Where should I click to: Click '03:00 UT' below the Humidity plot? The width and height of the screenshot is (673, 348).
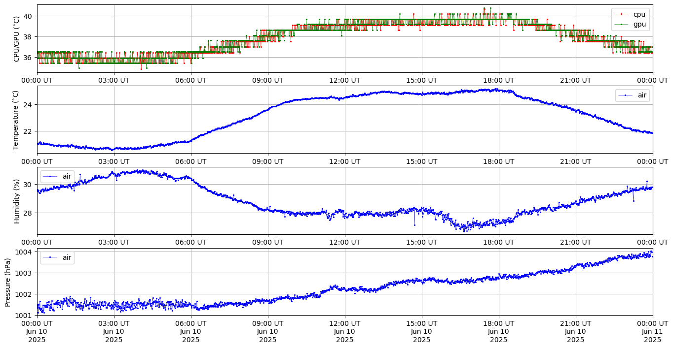tap(114, 242)
